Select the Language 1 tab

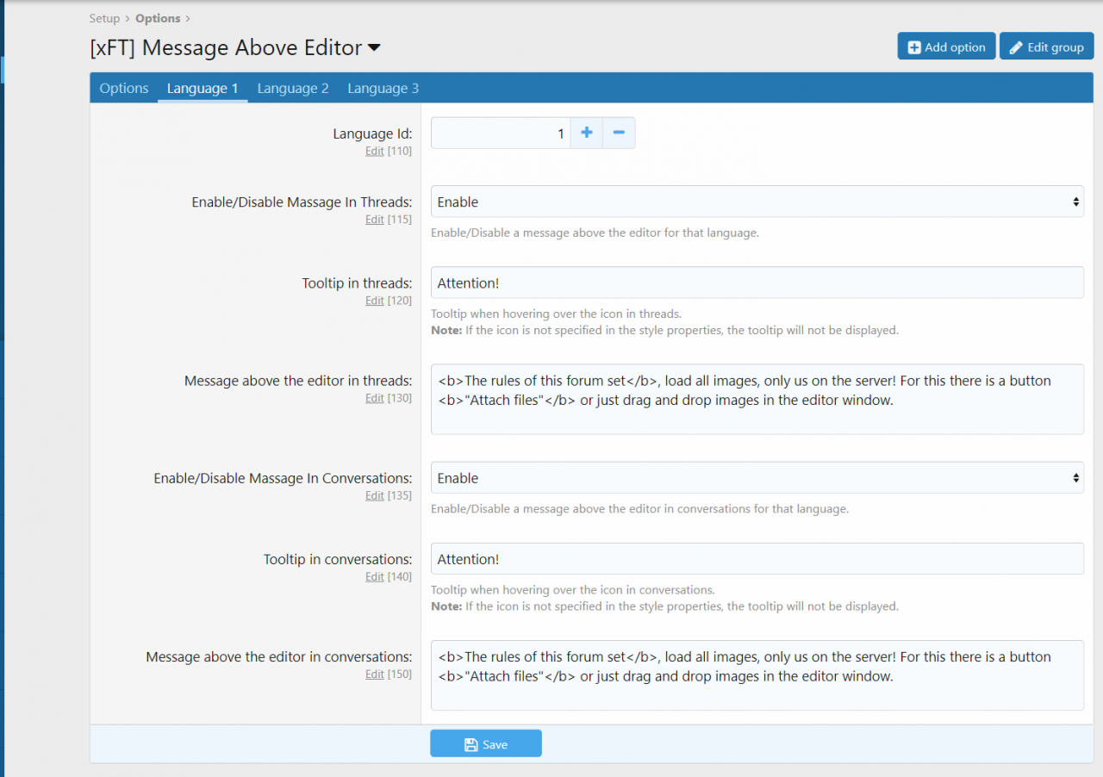[x=203, y=89]
